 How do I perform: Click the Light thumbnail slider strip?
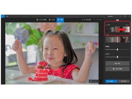[117, 29]
